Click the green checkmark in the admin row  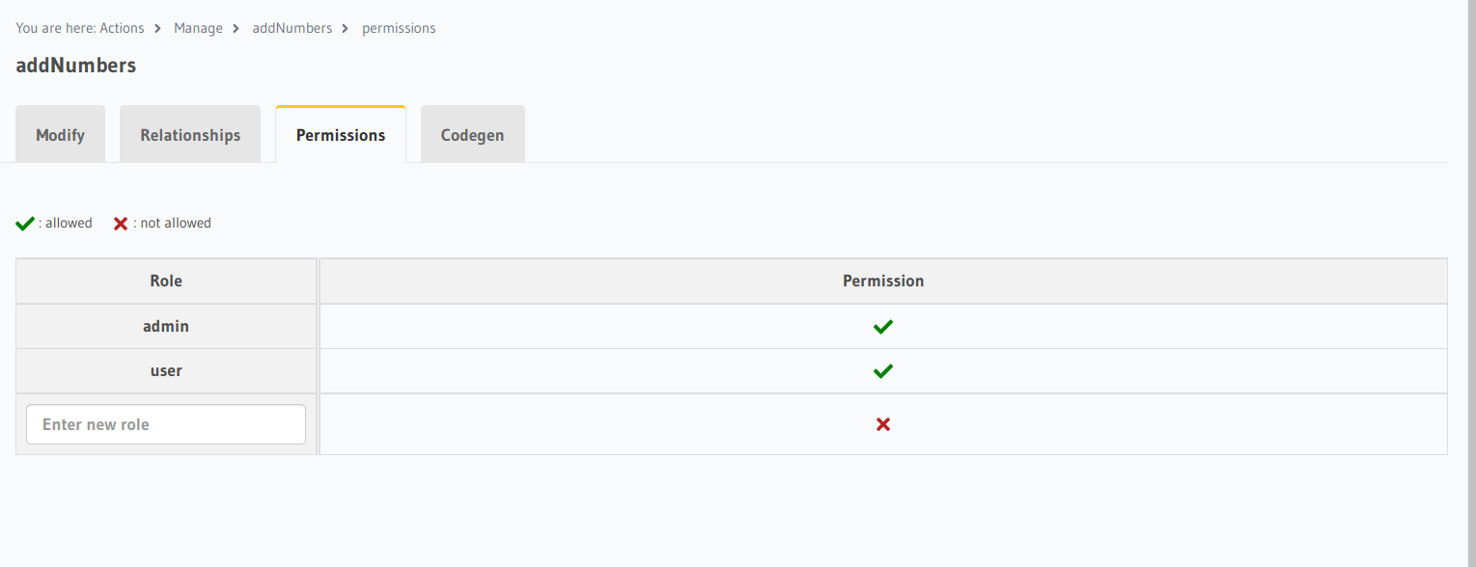point(882,326)
